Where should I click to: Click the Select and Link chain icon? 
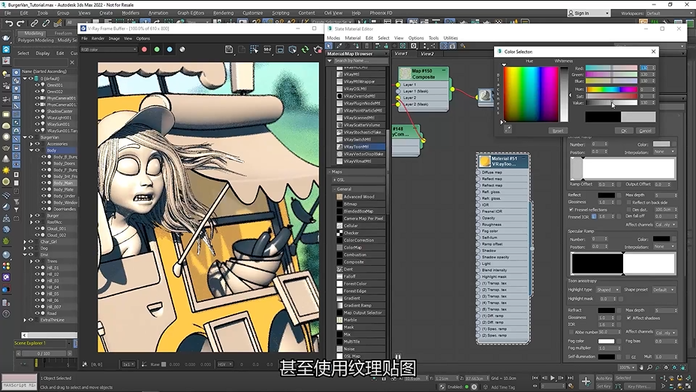click(x=35, y=23)
